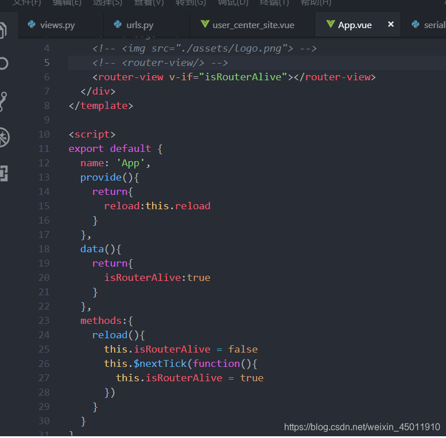Click the closing </div> tag
Viewport: 446px width, 438px height.
pos(98,92)
